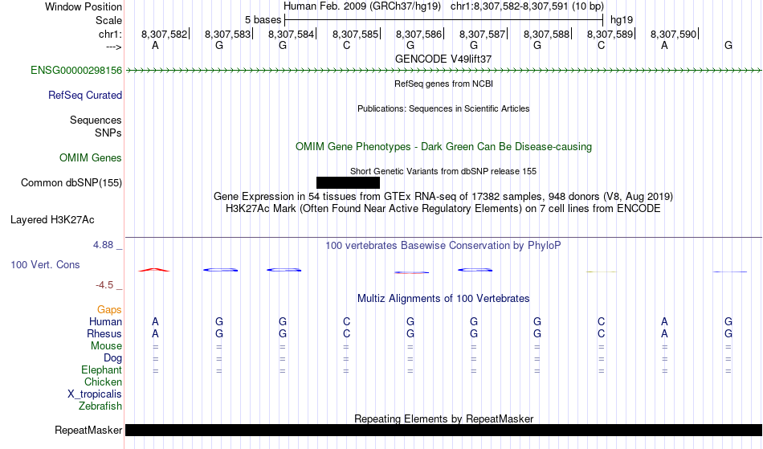This screenshot has height=449, width=763.
Task: Click the Scale label
Action: point(108,20)
